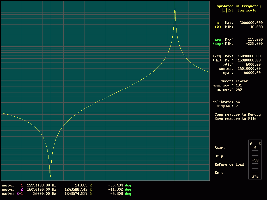Viewport: 267px width, 200px height.
Task: Click marker 2 frequency 16030100.00 Hz
Action: point(41,189)
